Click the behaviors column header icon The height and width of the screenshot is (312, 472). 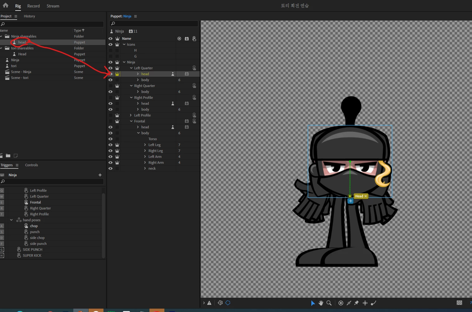coord(187,39)
